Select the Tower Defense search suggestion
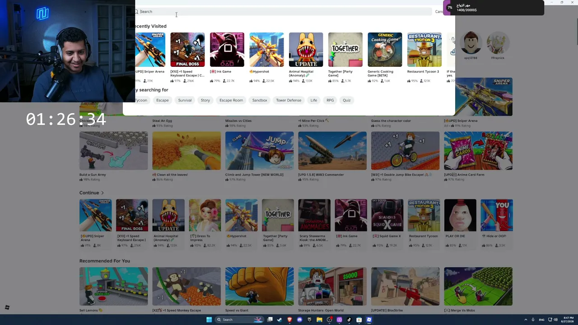Image resolution: width=578 pixels, height=325 pixels. [x=289, y=100]
